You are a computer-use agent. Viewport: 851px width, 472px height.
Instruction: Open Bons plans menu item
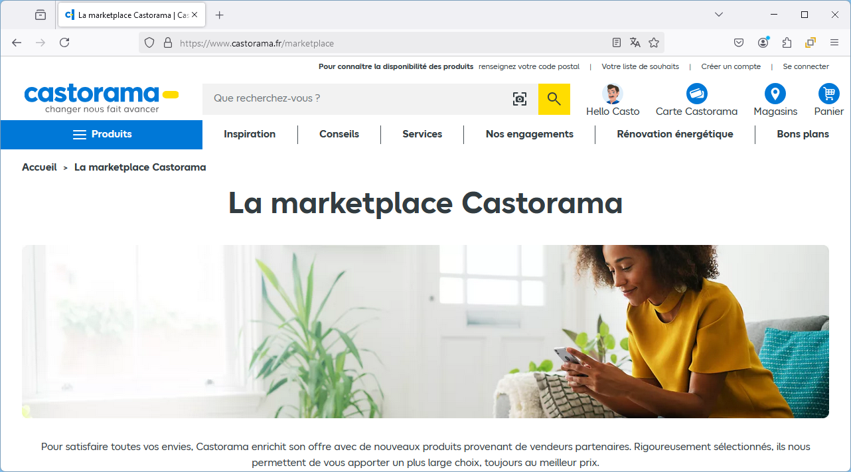click(x=803, y=134)
